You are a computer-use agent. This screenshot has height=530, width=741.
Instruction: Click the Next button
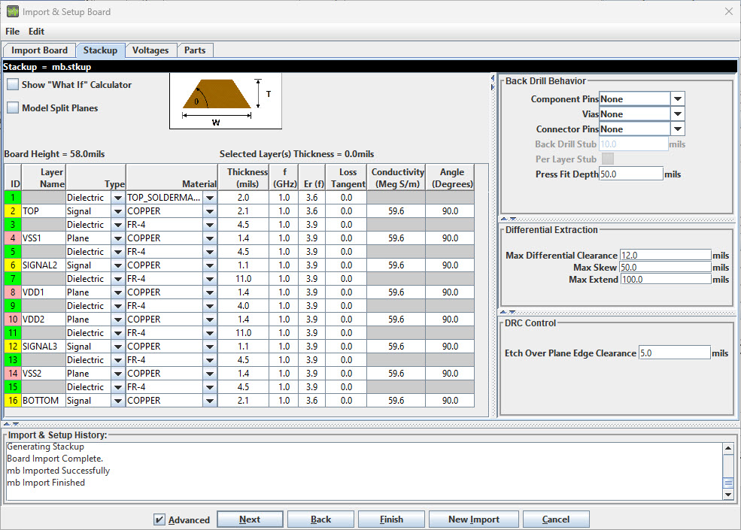pyautogui.click(x=250, y=519)
